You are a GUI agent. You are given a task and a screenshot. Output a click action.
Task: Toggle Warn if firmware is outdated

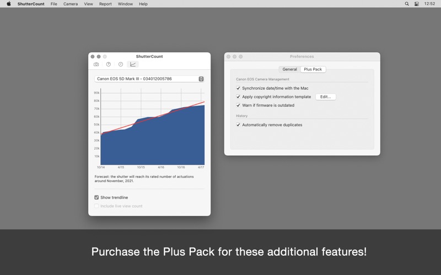[238, 105]
